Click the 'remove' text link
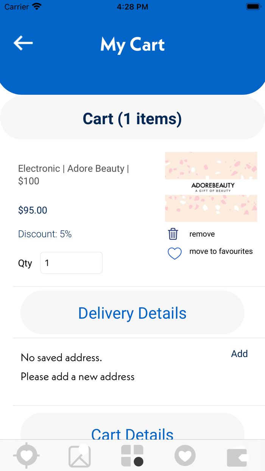265x471 pixels. tap(202, 234)
